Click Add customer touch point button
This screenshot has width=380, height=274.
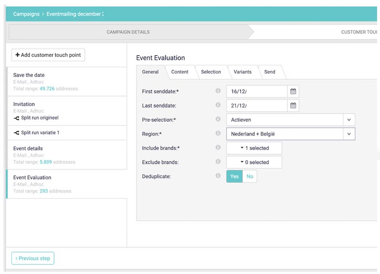tap(48, 55)
